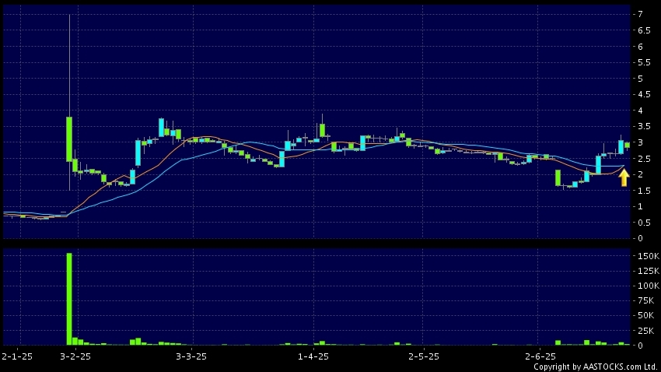Click the 75K volume axis label

645,300
